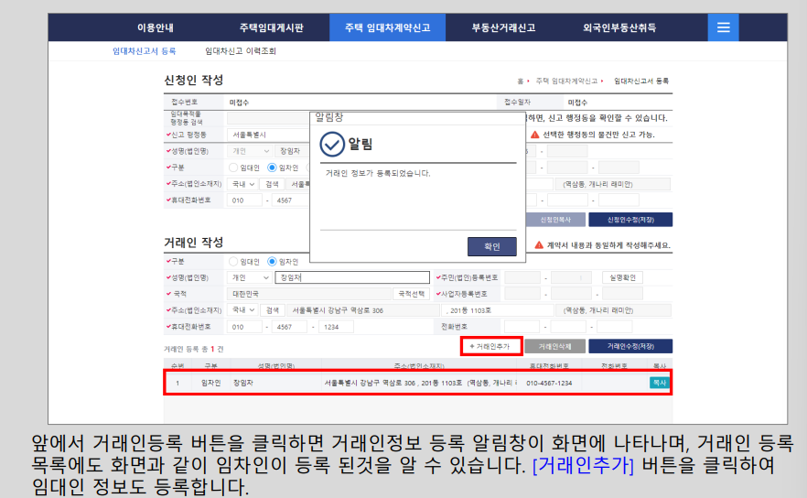The width and height of the screenshot is (807, 498).
Task: Click the first 사업자등록번호 field in 거래인 작성
Action: 522,294
